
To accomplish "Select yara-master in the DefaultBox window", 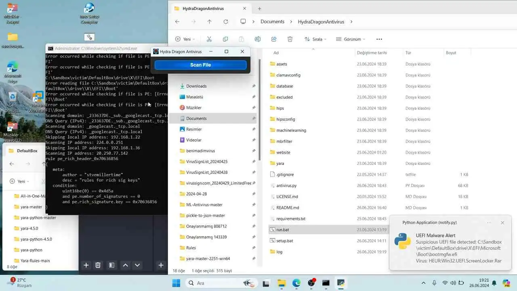I will click(x=31, y=207).
